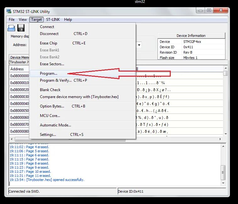Click the STM32F4xx device value
This screenshot has width=238, height=204.
pos(192,42)
